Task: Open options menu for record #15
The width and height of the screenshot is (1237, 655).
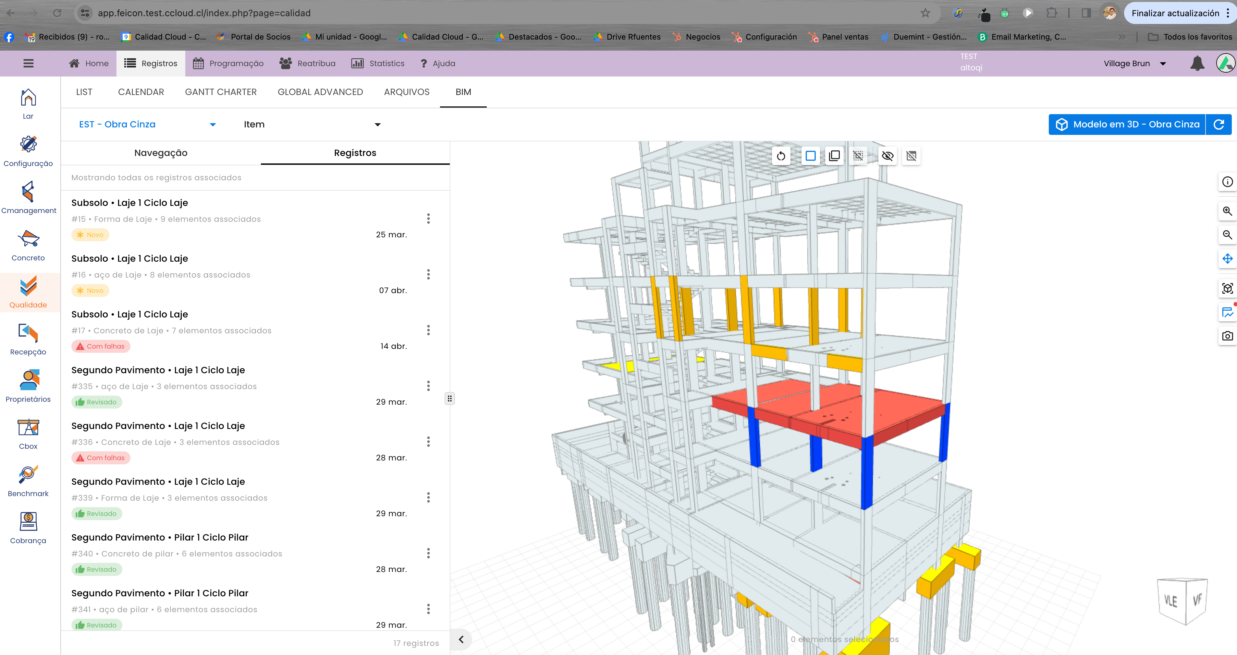Action: tap(428, 219)
